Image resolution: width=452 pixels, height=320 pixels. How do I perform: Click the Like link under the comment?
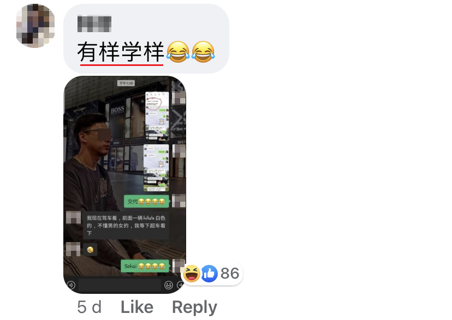tap(137, 307)
